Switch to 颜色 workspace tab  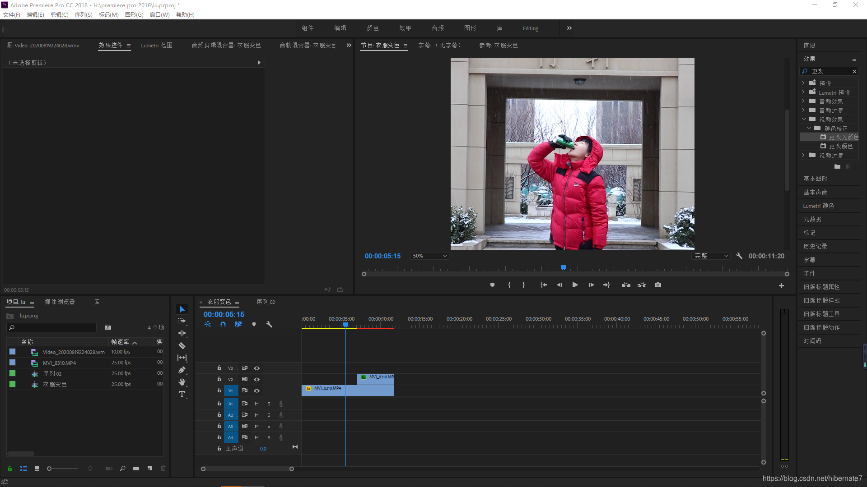(373, 28)
